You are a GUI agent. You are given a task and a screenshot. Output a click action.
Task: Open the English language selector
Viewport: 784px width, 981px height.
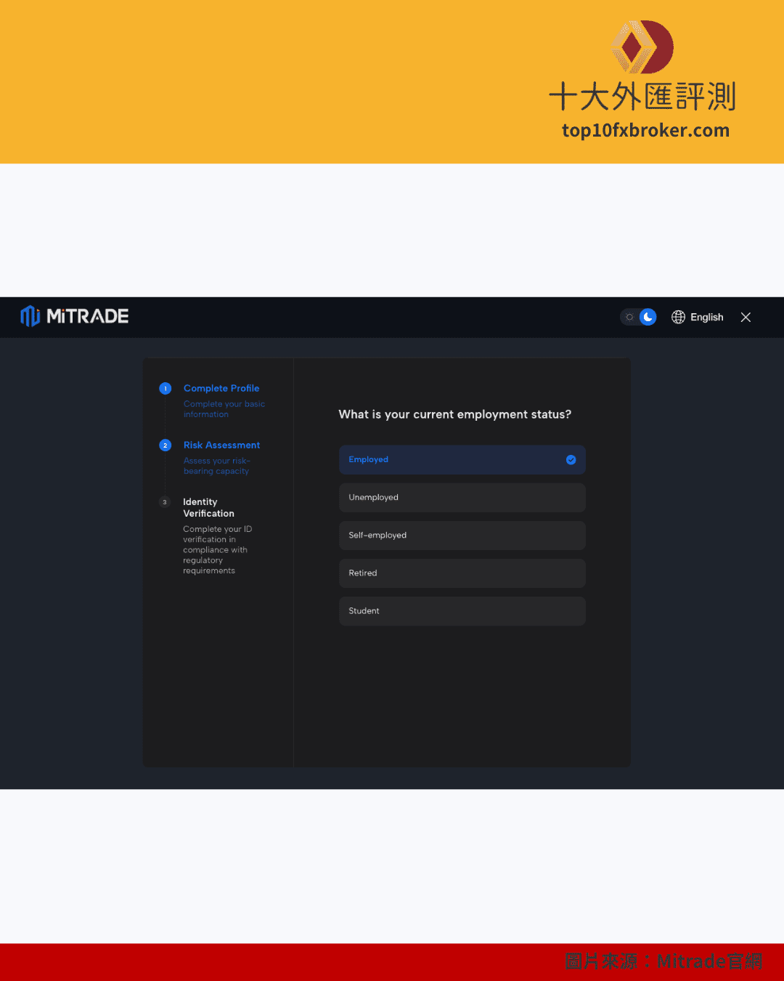(x=706, y=318)
